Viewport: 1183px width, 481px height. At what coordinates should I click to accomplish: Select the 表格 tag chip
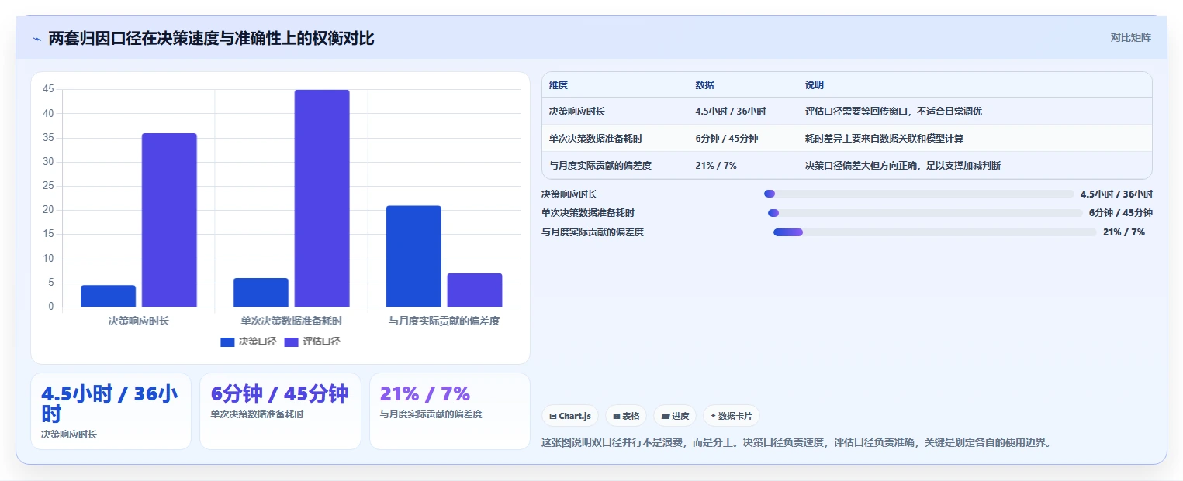[x=626, y=416]
